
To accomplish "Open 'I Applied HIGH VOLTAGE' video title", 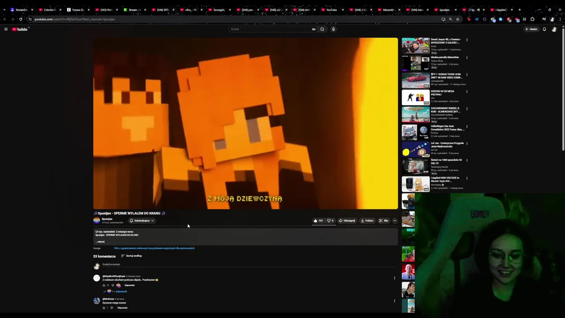I will pos(445,179).
